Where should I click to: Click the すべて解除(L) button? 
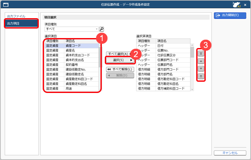pos(120,69)
